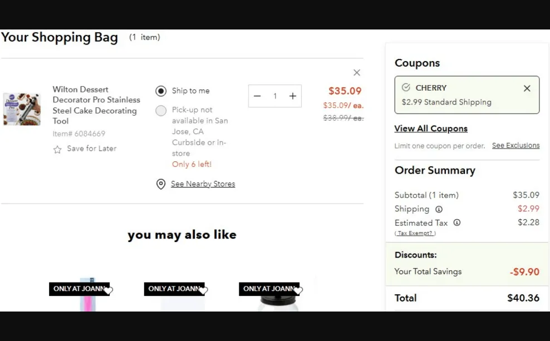Click the (1 item) count beside the heading
Image resolution: width=550 pixels, height=341 pixels.
pos(145,37)
